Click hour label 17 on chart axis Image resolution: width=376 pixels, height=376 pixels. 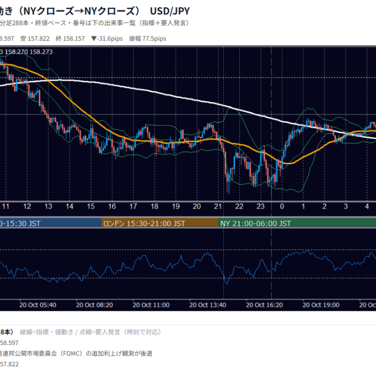point(133,206)
